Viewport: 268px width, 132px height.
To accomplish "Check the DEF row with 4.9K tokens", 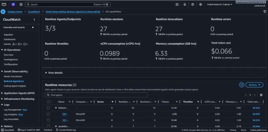I will click(48, 114).
